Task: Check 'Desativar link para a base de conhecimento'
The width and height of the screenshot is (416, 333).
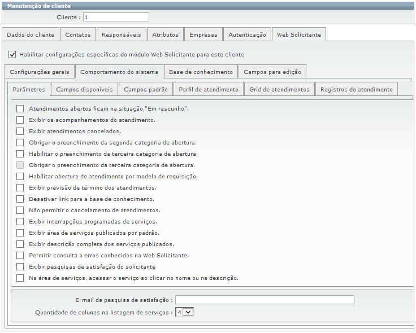Action: point(20,199)
